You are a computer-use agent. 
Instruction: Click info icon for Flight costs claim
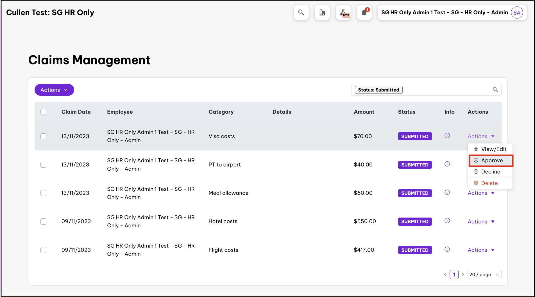click(447, 250)
